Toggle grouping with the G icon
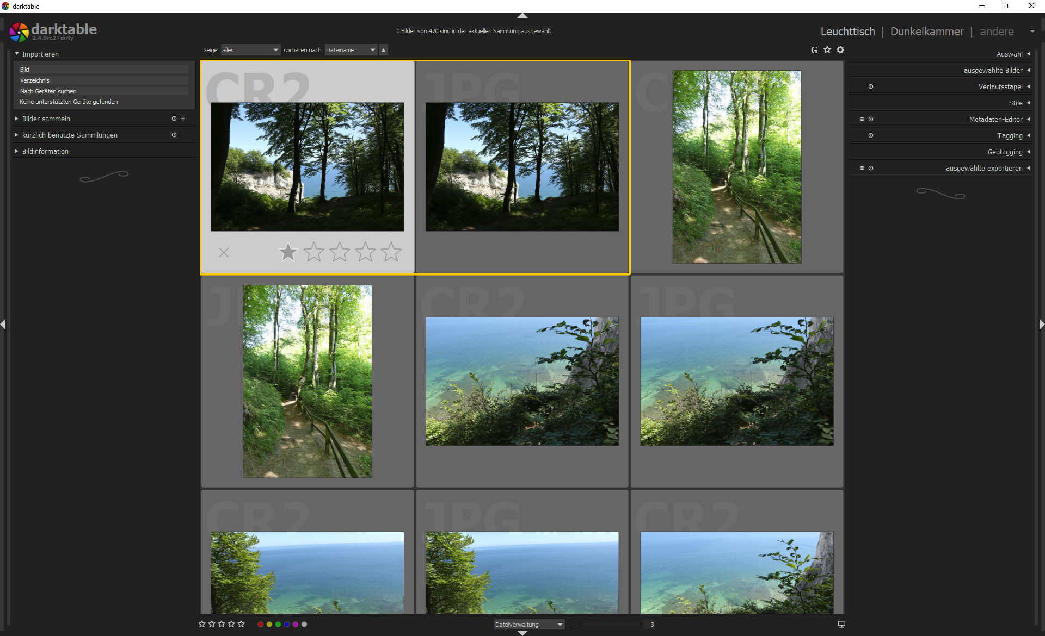Image resolution: width=1045 pixels, height=636 pixels. tap(814, 50)
